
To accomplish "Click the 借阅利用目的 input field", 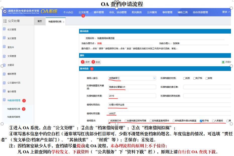I will coord(169,105).
